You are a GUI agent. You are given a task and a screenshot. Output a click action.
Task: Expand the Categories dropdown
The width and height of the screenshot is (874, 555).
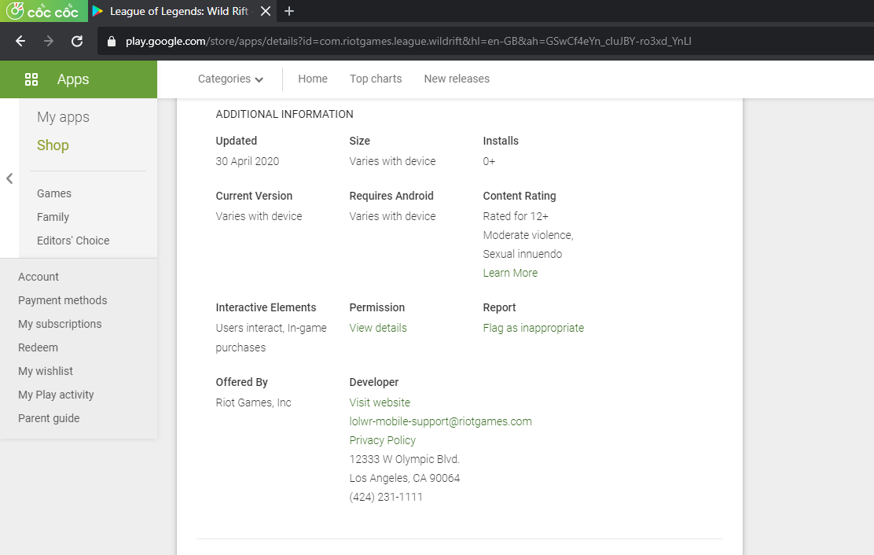tap(230, 79)
